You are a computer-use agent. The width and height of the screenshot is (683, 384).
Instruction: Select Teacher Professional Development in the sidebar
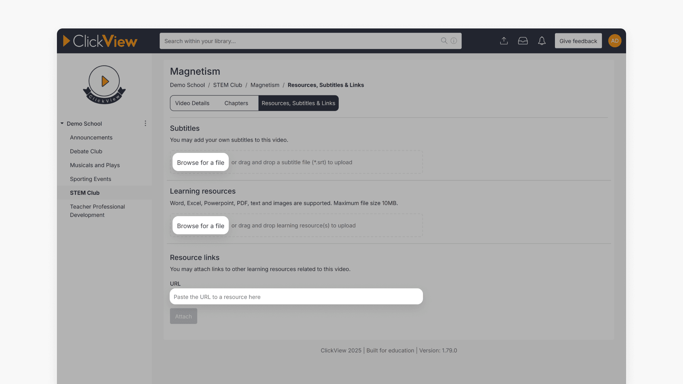(97, 210)
